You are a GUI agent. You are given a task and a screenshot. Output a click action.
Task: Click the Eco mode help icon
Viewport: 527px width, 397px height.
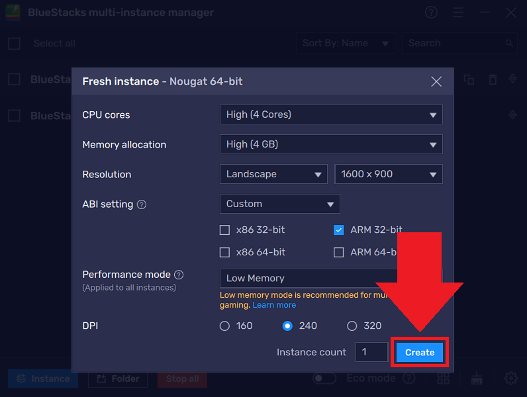[x=409, y=378]
